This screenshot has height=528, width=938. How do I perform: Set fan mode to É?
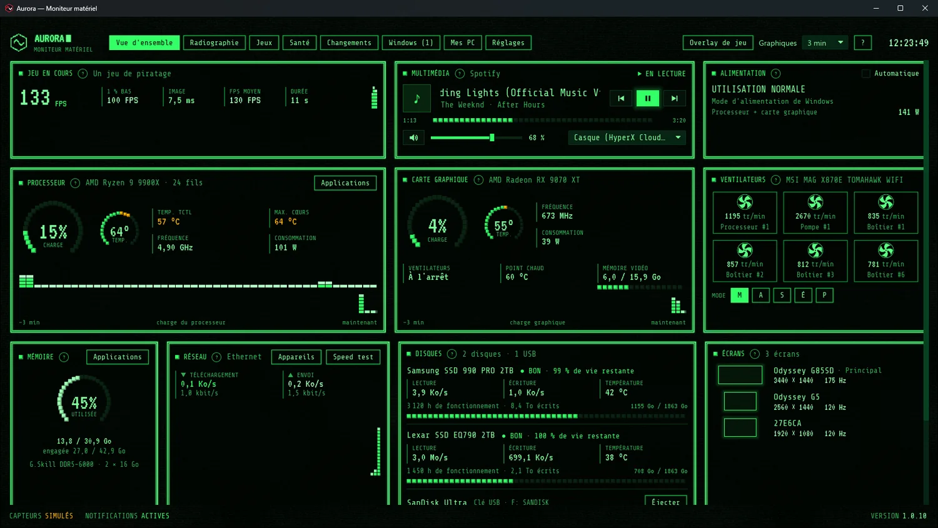804,295
